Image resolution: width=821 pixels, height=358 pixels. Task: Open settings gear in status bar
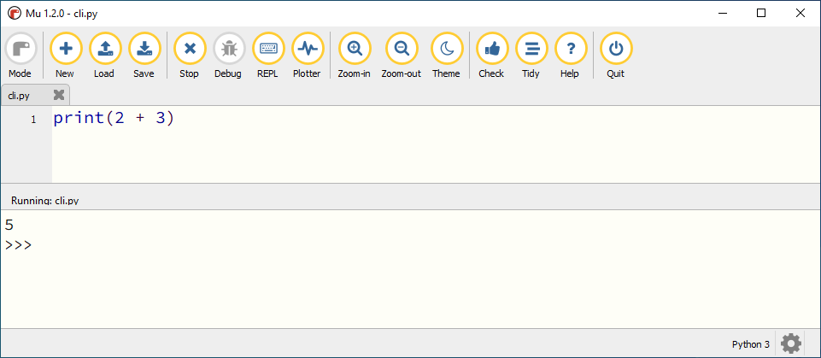790,343
